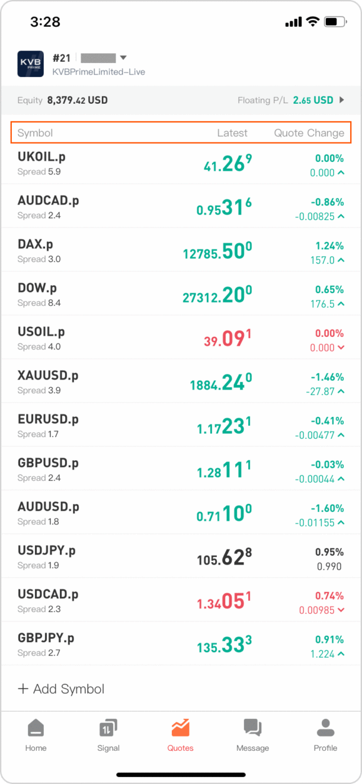Tap the Add Symbol text
362x784 pixels.
click(69, 689)
